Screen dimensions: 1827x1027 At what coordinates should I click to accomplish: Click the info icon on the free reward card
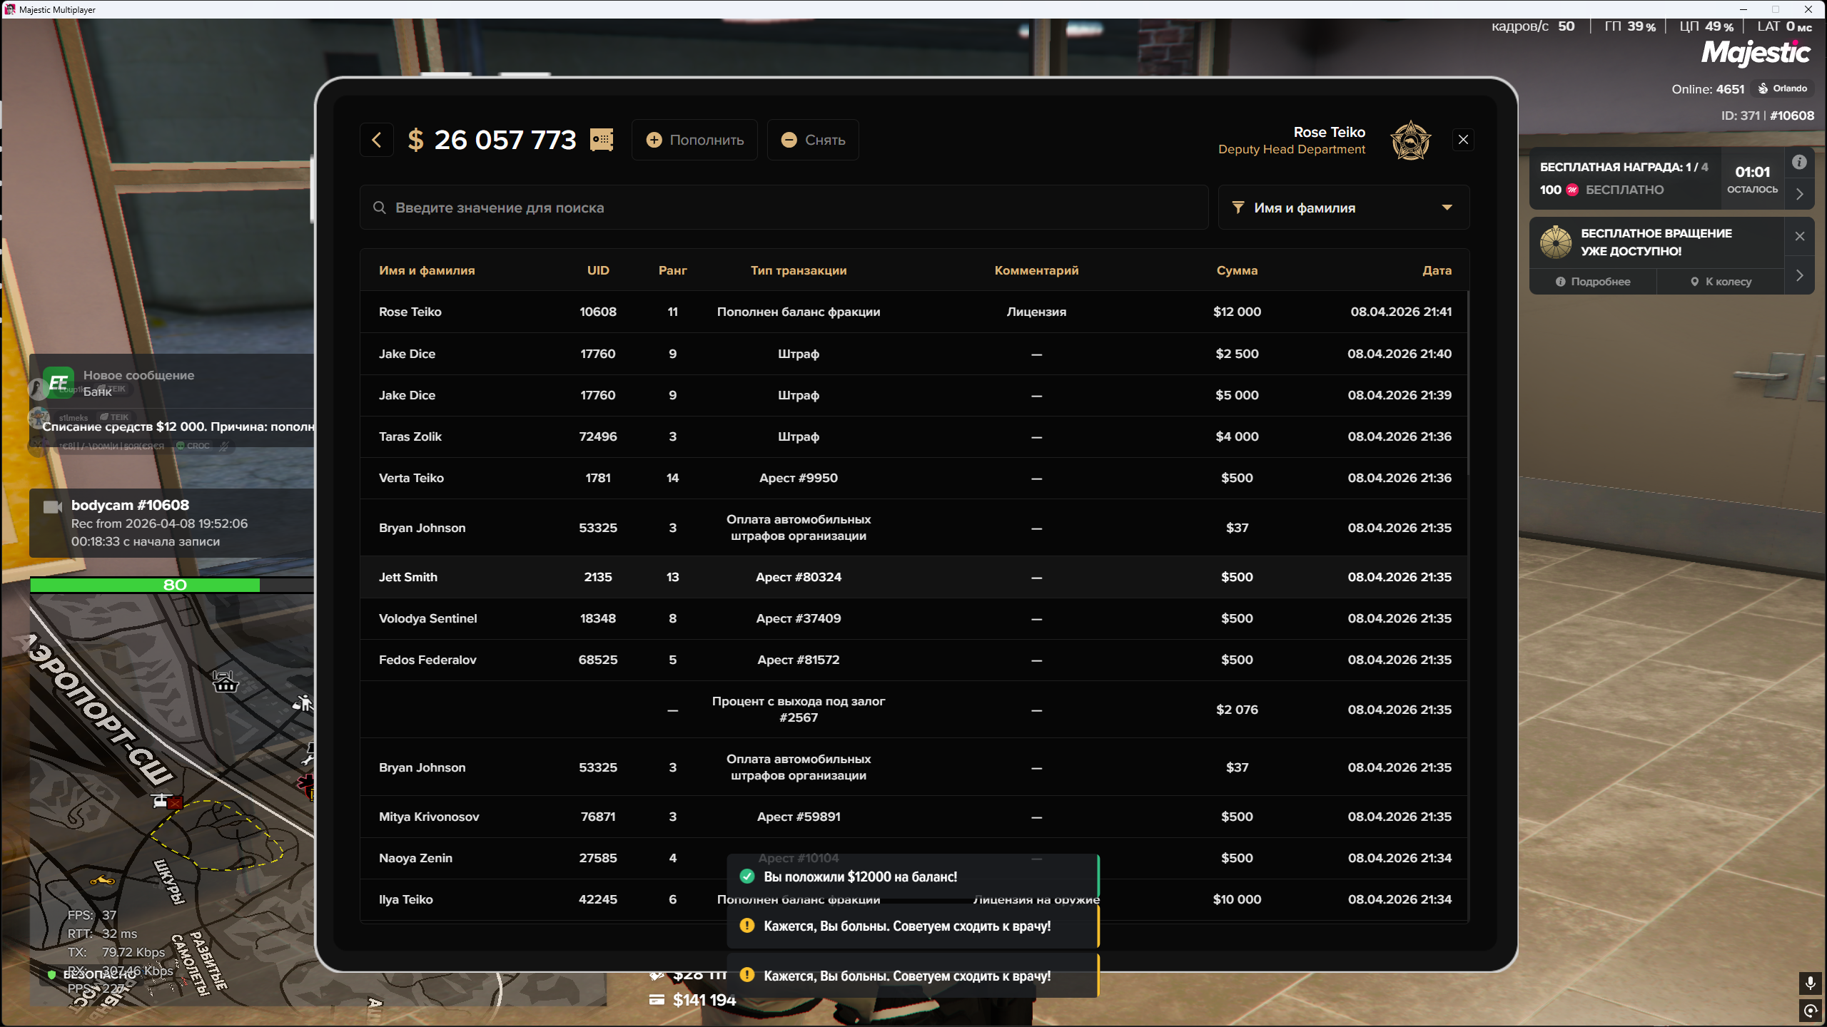pos(1799,163)
